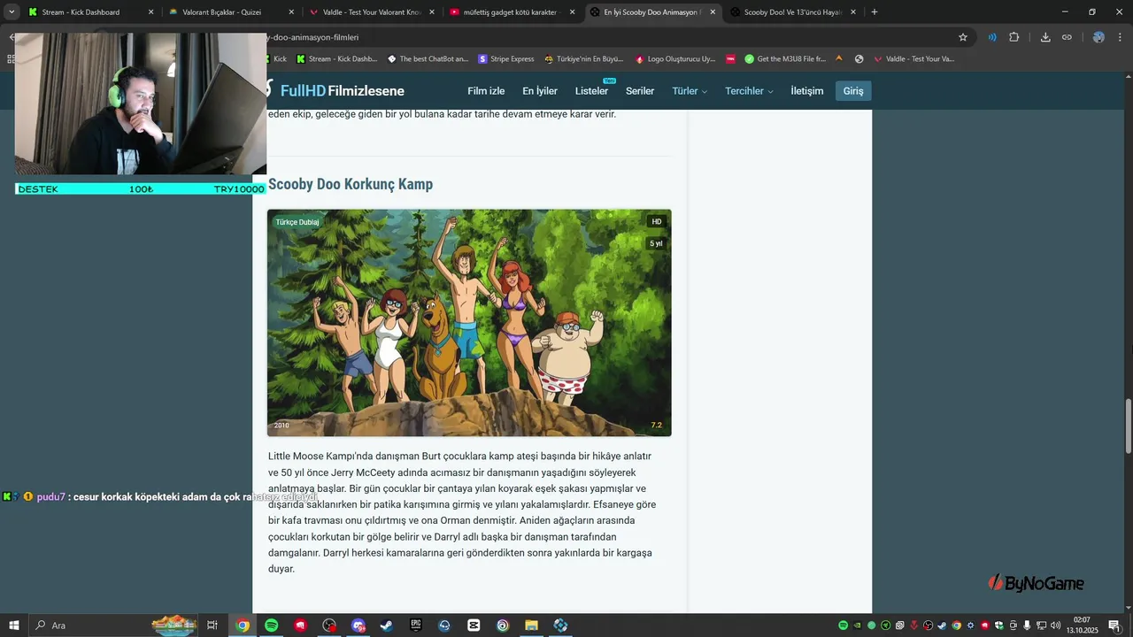Go to FullHD Filmizlesene homepage logo
Image resolution: width=1133 pixels, height=637 pixels.
click(x=335, y=91)
